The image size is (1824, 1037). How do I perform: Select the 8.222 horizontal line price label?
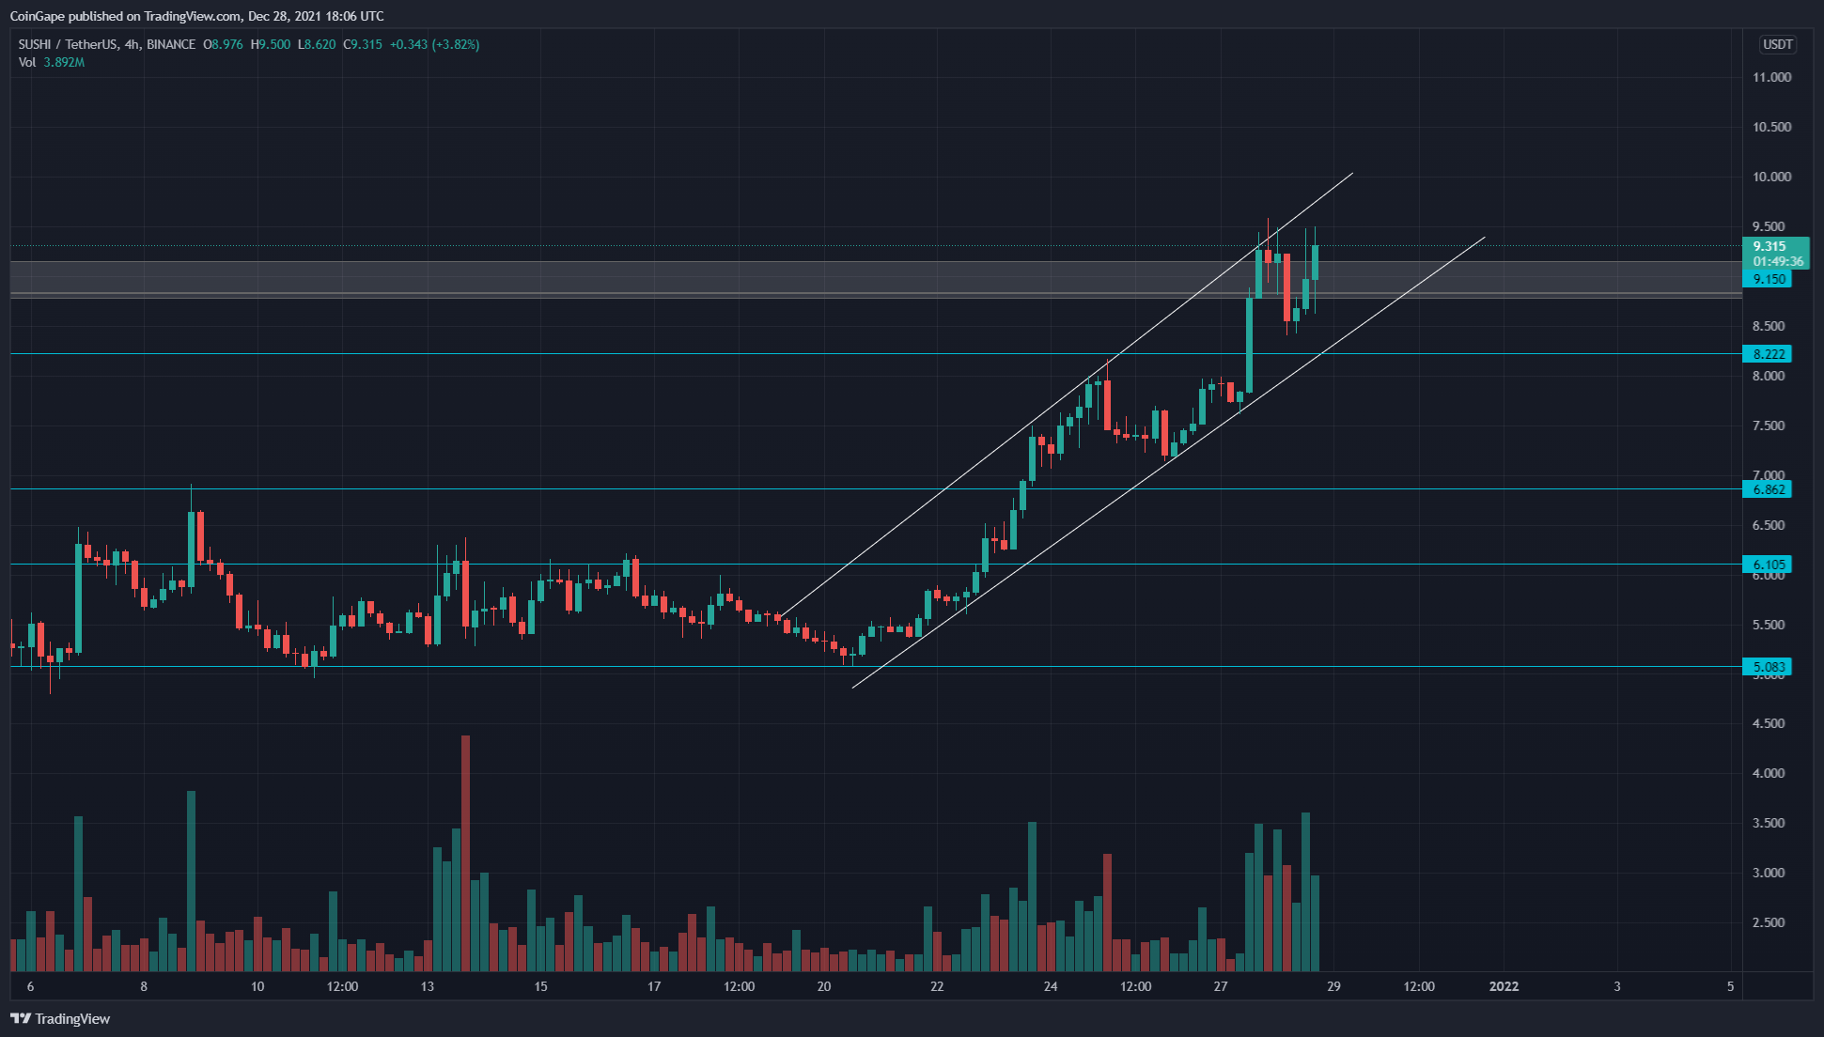click(x=1768, y=354)
